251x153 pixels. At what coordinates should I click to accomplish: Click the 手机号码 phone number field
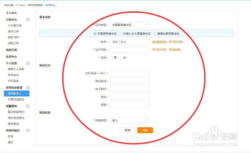tap(130, 73)
